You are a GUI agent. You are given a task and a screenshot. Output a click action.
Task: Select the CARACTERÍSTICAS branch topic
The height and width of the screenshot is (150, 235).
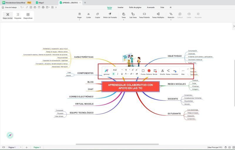(84, 57)
